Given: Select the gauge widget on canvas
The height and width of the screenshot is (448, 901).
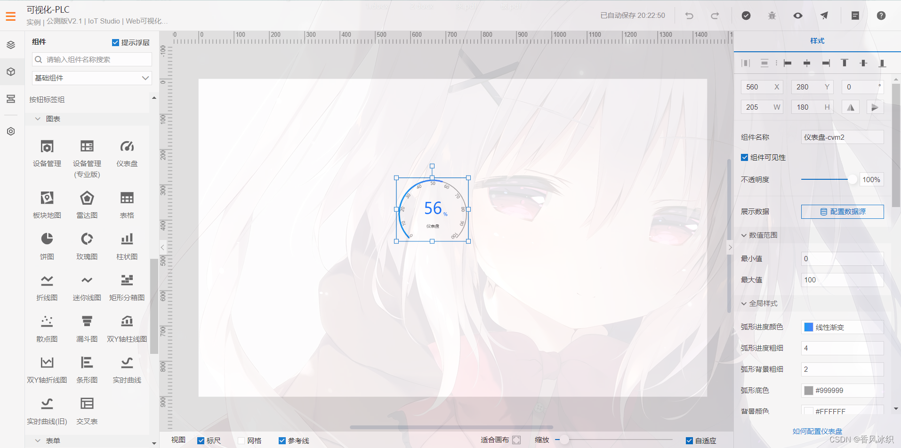Looking at the screenshot, I should 433,209.
